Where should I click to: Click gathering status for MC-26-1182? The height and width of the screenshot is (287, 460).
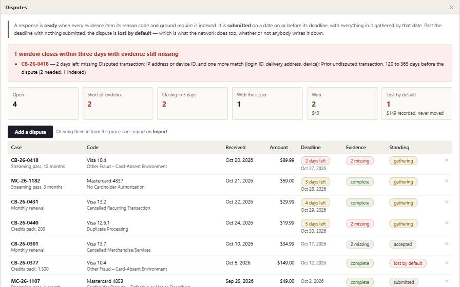pos(403,181)
